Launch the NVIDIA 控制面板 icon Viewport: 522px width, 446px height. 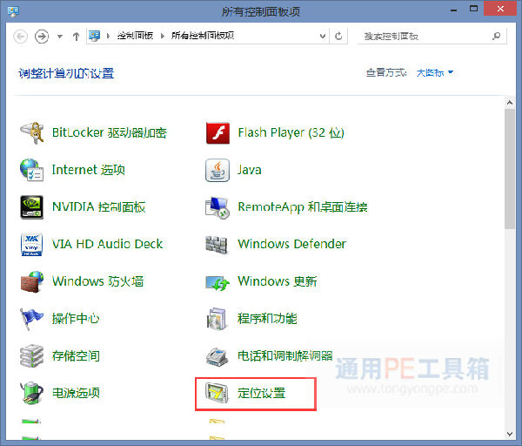click(x=31, y=207)
